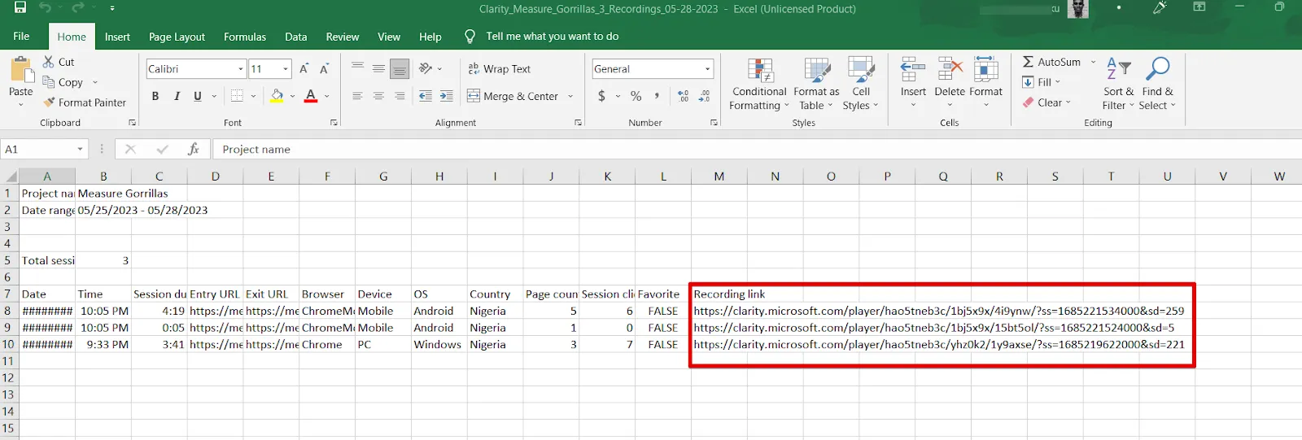Open Find & Select magnifier
Viewport: 1302px width, 440px height.
pyautogui.click(x=1157, y=84)
